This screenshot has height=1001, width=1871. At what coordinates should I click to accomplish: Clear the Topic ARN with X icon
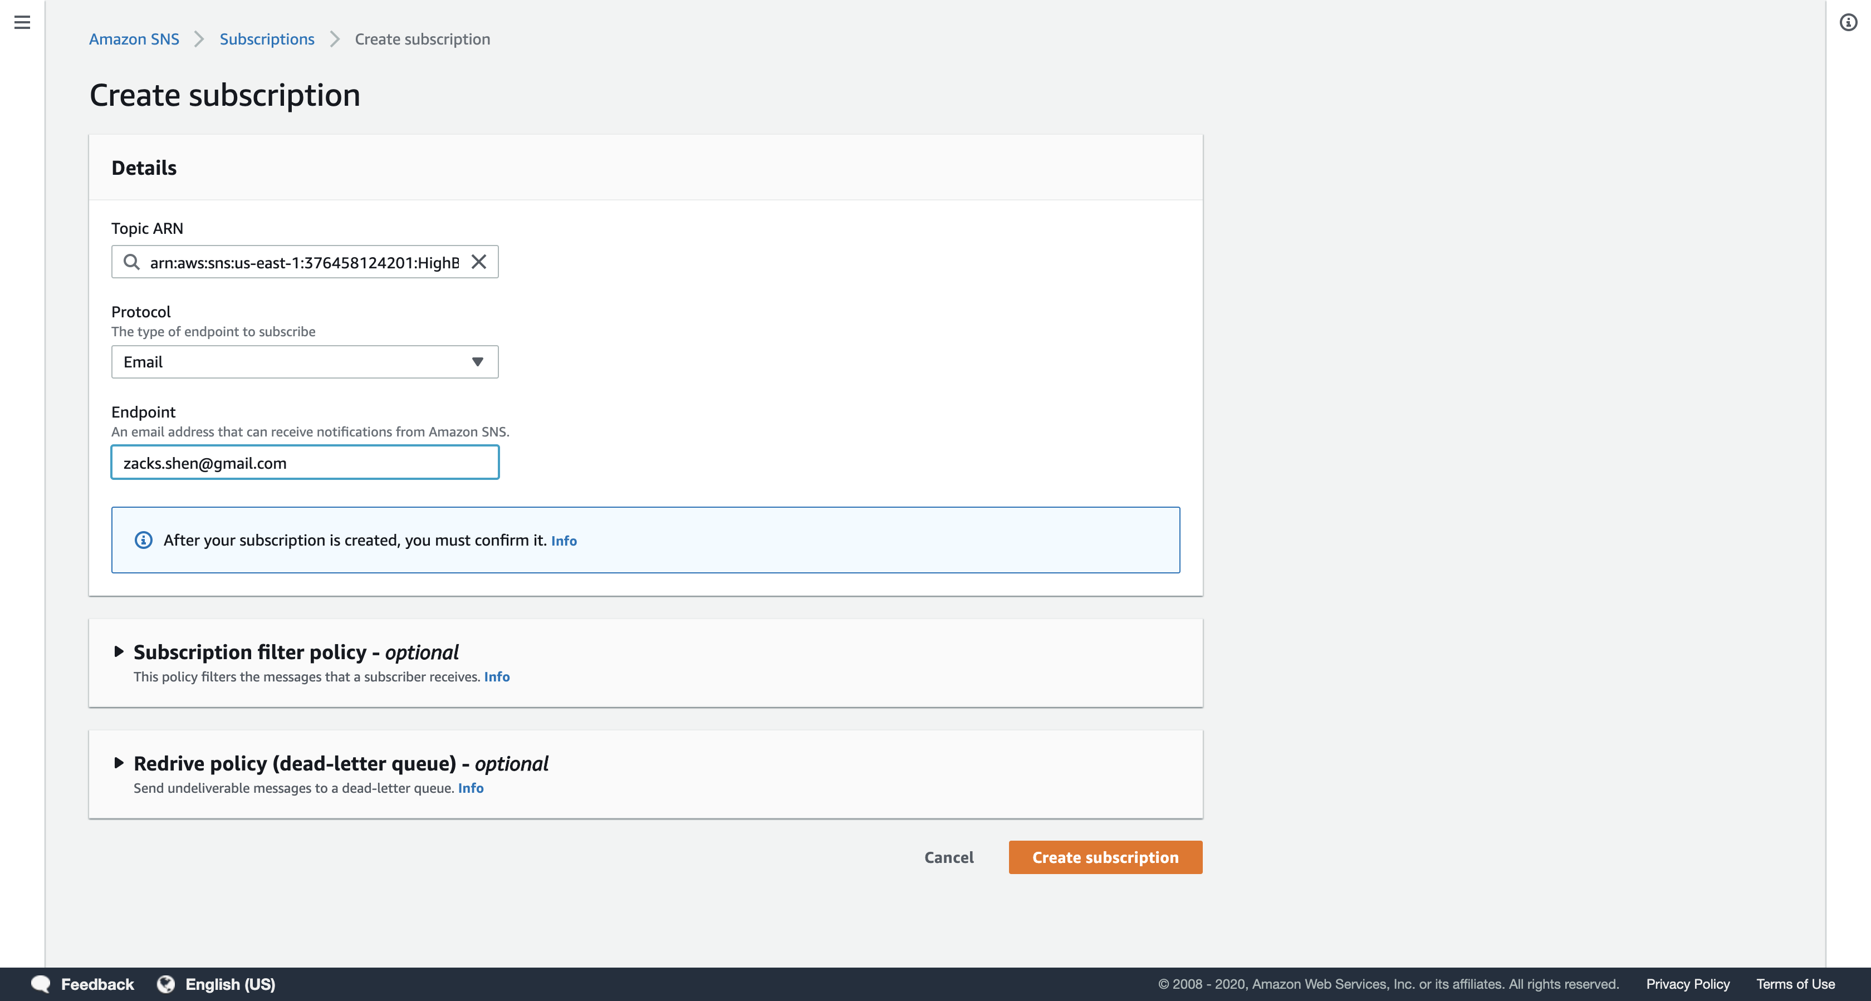point(479,262)
